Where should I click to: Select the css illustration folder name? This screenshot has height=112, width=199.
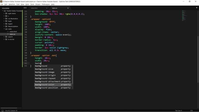coord(13,19)
